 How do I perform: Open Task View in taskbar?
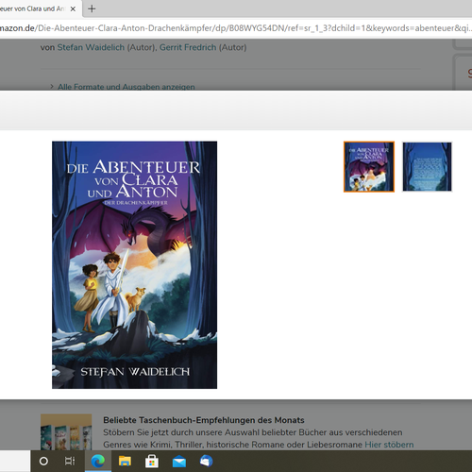pos(70,462)
